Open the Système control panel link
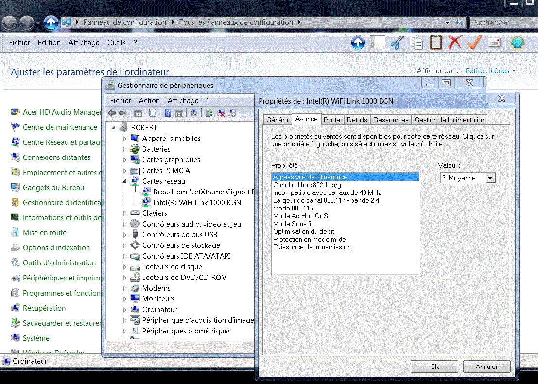 [x=36, y=338]
